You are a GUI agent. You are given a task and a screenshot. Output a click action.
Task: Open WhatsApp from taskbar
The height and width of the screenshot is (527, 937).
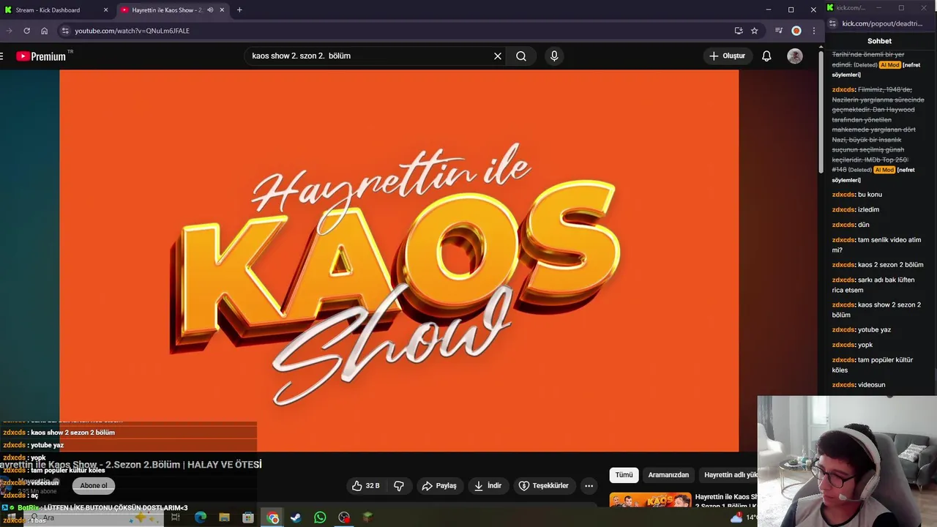(x=320, y=517)
